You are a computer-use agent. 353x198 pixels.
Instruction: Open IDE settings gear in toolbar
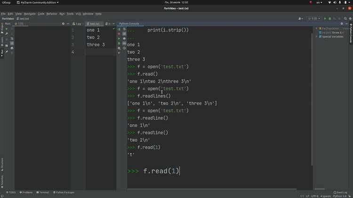(350, 19)
